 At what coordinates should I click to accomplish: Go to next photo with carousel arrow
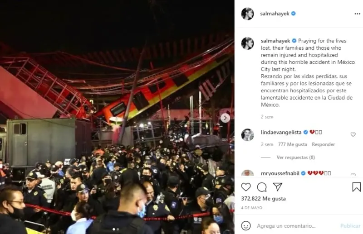225,118
